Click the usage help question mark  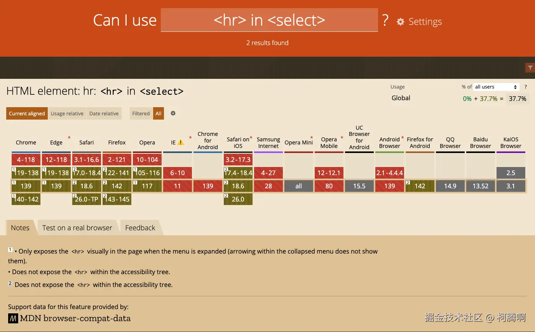pos(526,87)
